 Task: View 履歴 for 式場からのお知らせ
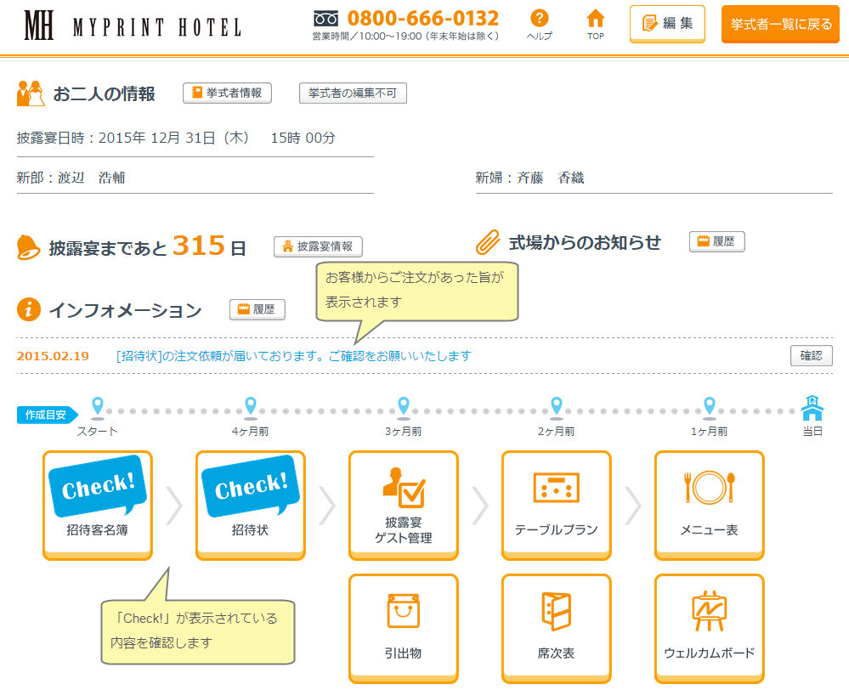pyautogui.click(x=716, y=242)
